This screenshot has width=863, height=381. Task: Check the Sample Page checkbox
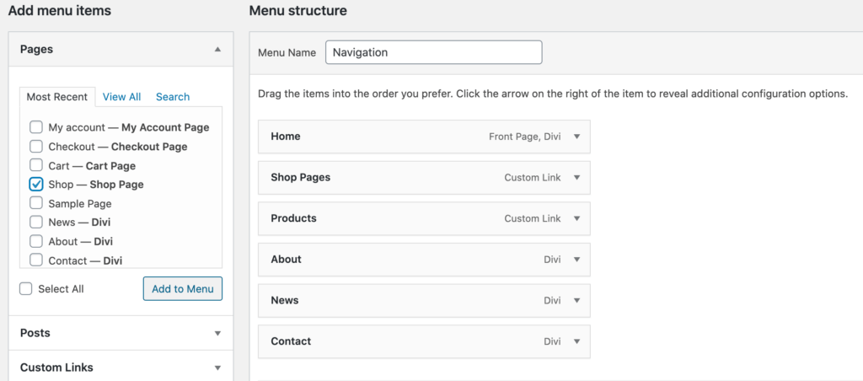(x=36, y=203)
